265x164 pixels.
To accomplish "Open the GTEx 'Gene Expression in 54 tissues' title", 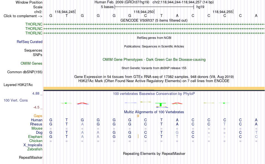I will (154, 77).
